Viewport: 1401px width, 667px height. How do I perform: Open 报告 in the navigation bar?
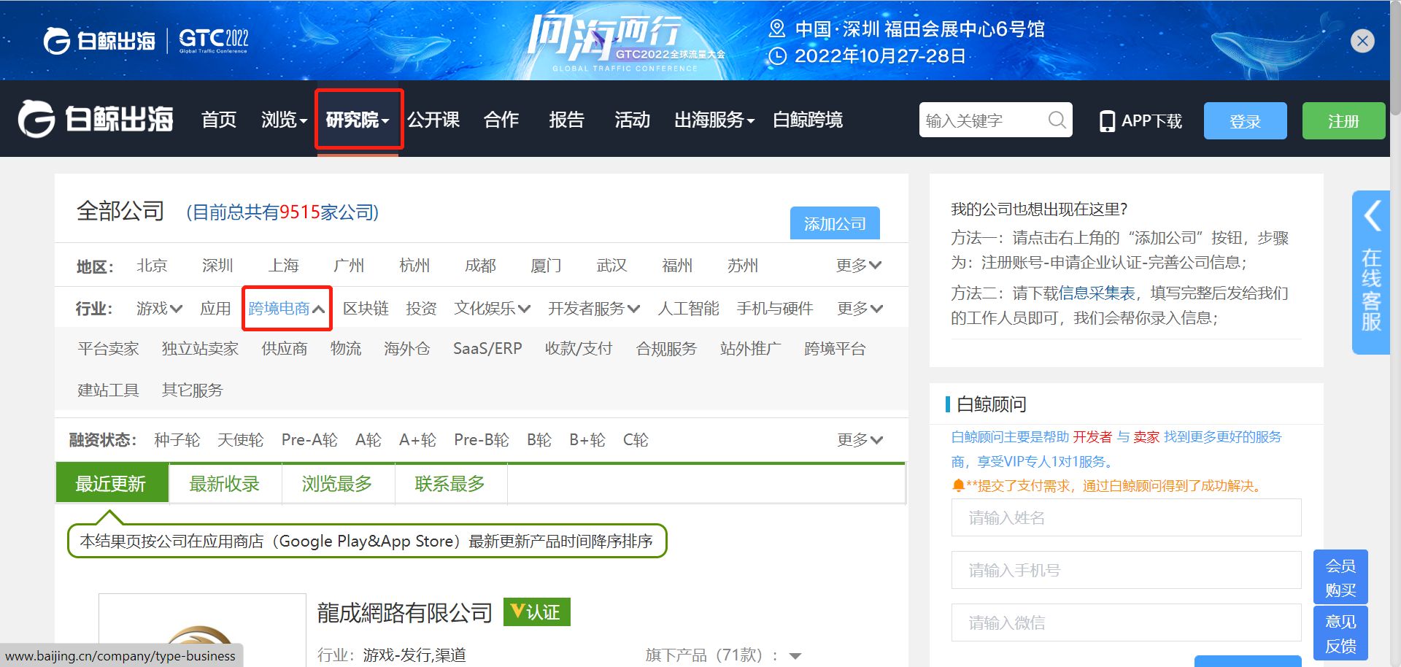click(x=567, y=120)
